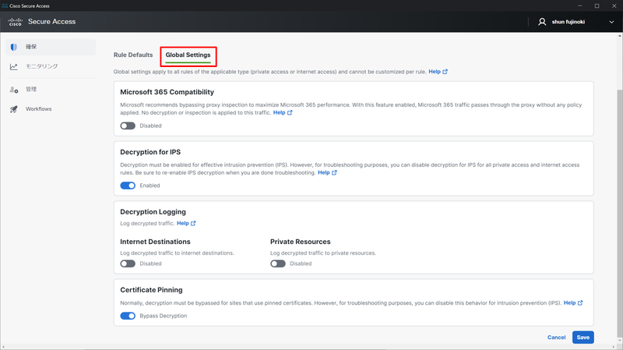Click the Save button
The image size is (623, 350).
(583, 338)
